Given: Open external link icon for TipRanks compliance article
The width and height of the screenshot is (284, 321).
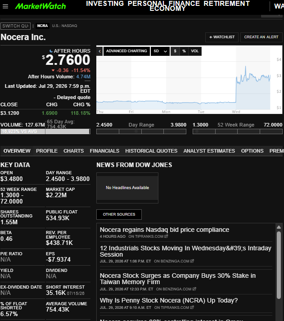Looking at the screenshot, I should [x=166, y=236].
